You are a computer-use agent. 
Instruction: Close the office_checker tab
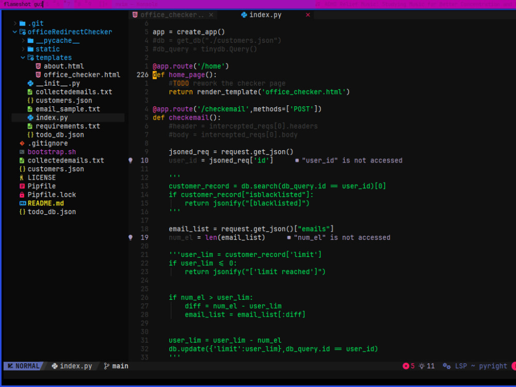coord(211,15)
